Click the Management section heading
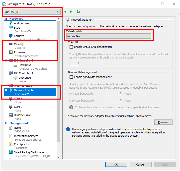Image resolution: width=180 pixels, height=171 pixels. [x=19, y=123]
